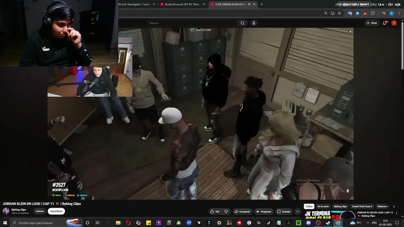This screenshot has width=404, height=227.
Task: Click the Suscribirse button
Action: coord(56,211)
